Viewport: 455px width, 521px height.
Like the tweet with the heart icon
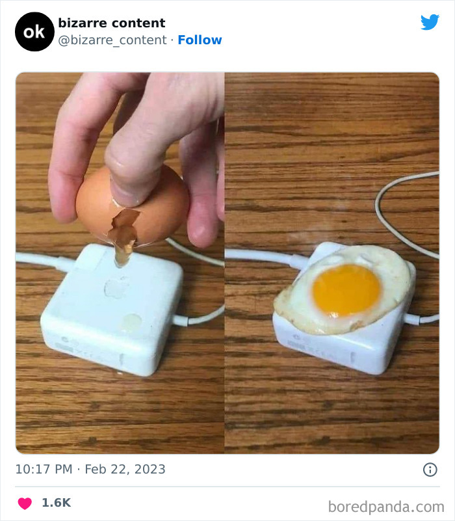(x=25, y=503)
